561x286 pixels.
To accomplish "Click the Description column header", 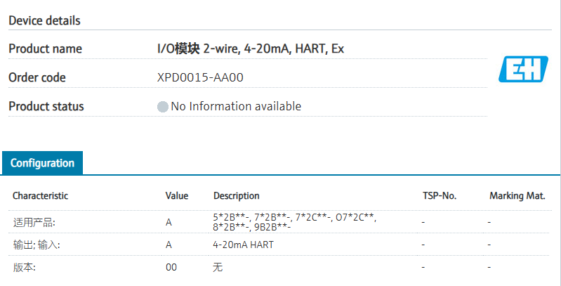I will pos(236,196).
